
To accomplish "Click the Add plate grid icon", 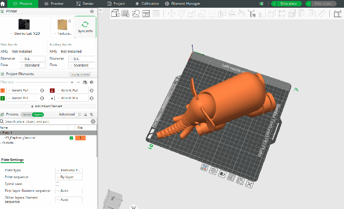I will [x=126, y=13].
